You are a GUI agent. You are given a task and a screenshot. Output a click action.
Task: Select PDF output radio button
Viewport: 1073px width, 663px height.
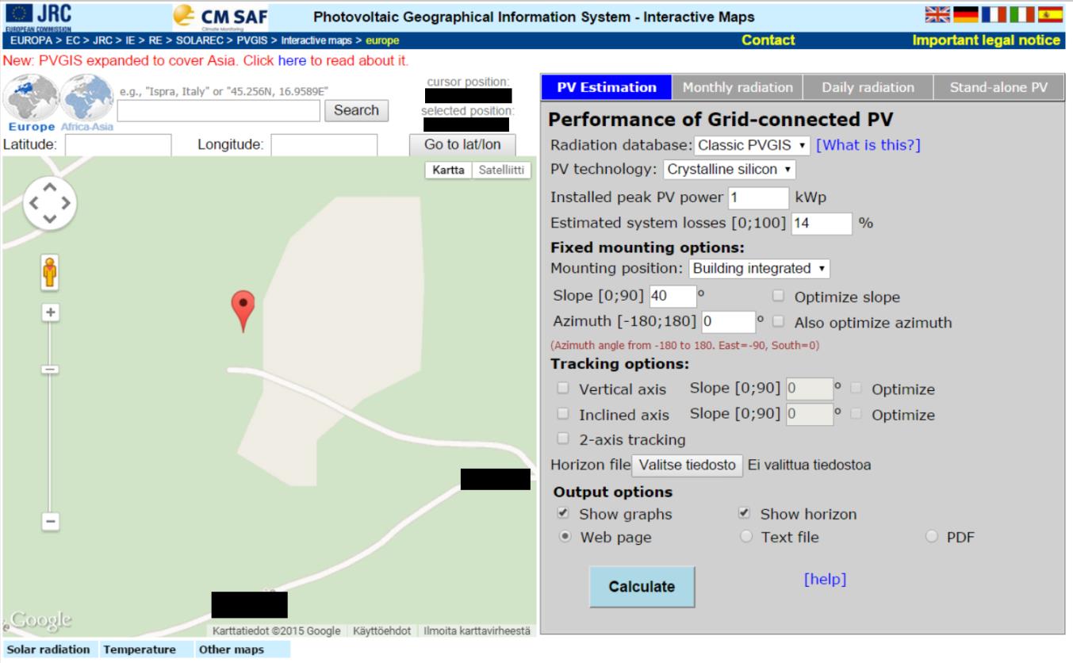(x=931, y=537)
